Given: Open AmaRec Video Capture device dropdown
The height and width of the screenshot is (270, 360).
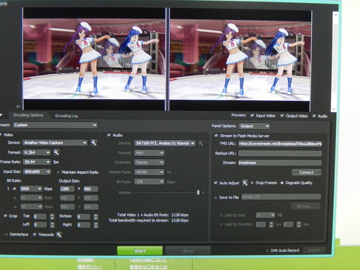Looking at the screenshot, I should click(55, 143).
